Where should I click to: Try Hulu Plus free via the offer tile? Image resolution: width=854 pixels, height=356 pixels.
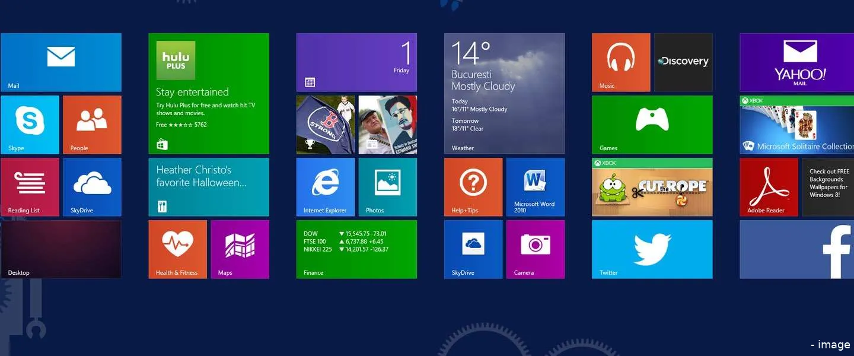(x=209, y=93)
